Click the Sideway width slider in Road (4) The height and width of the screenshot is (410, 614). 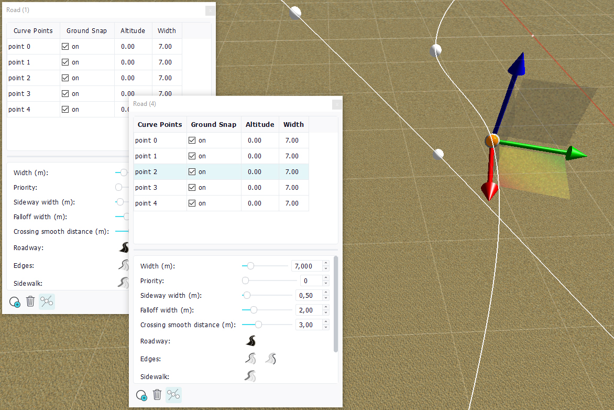coord(267,296)
